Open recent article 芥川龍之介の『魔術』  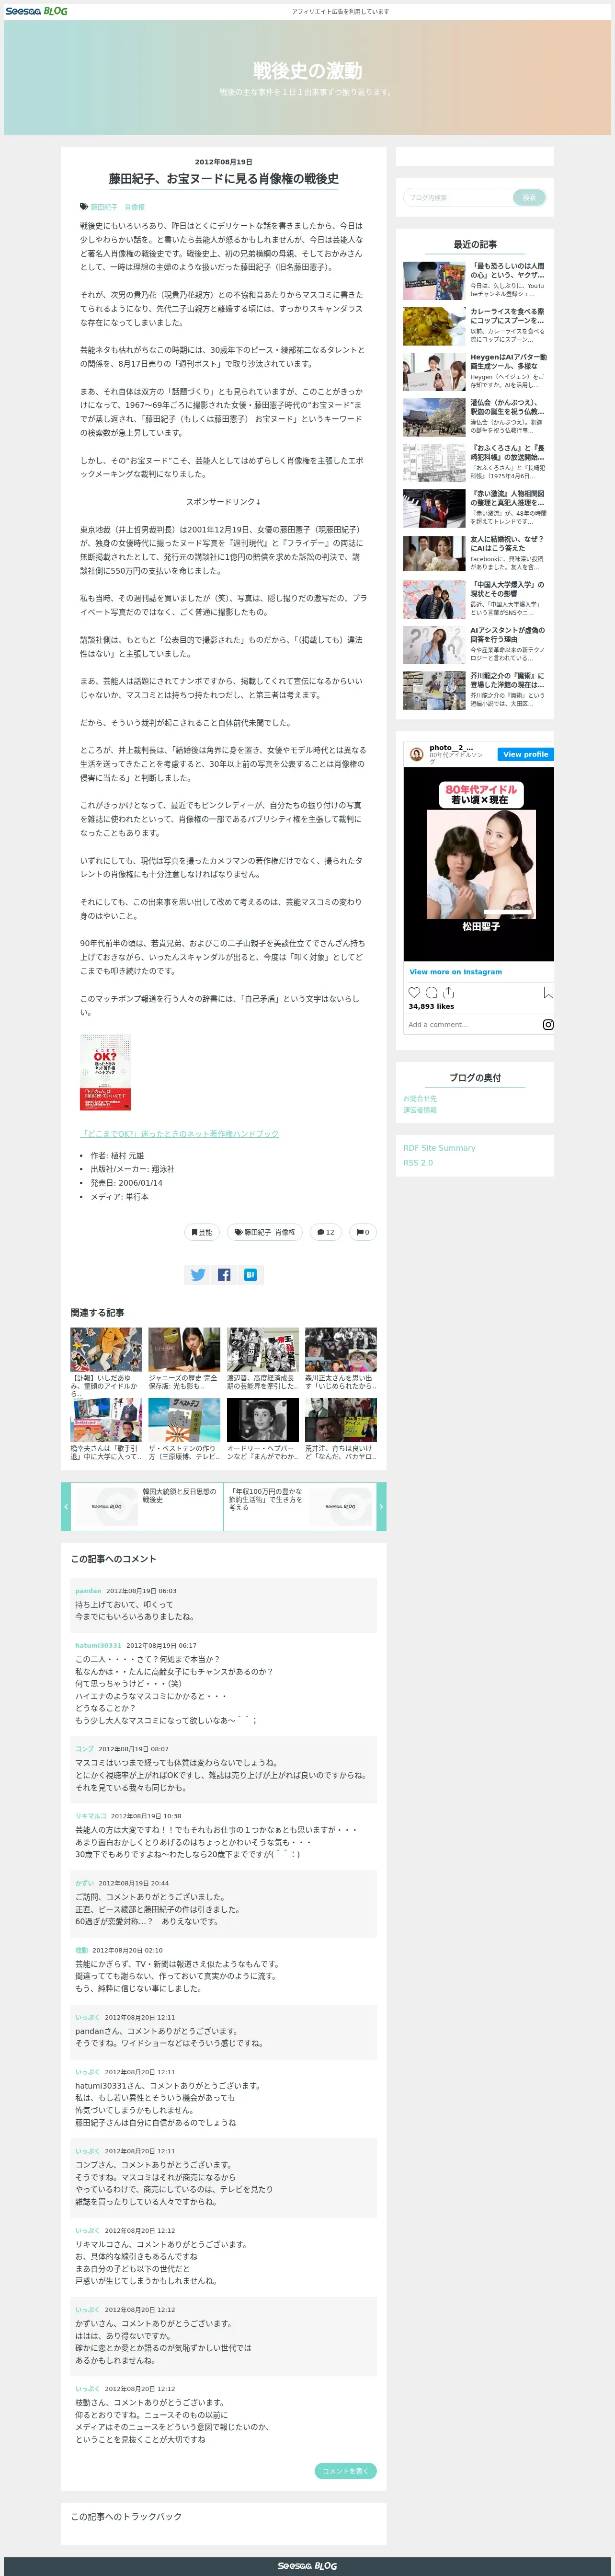pyautogui.click(x=475, y=690)
